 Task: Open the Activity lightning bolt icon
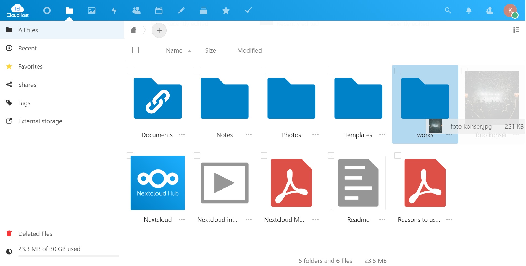[114, 10]
